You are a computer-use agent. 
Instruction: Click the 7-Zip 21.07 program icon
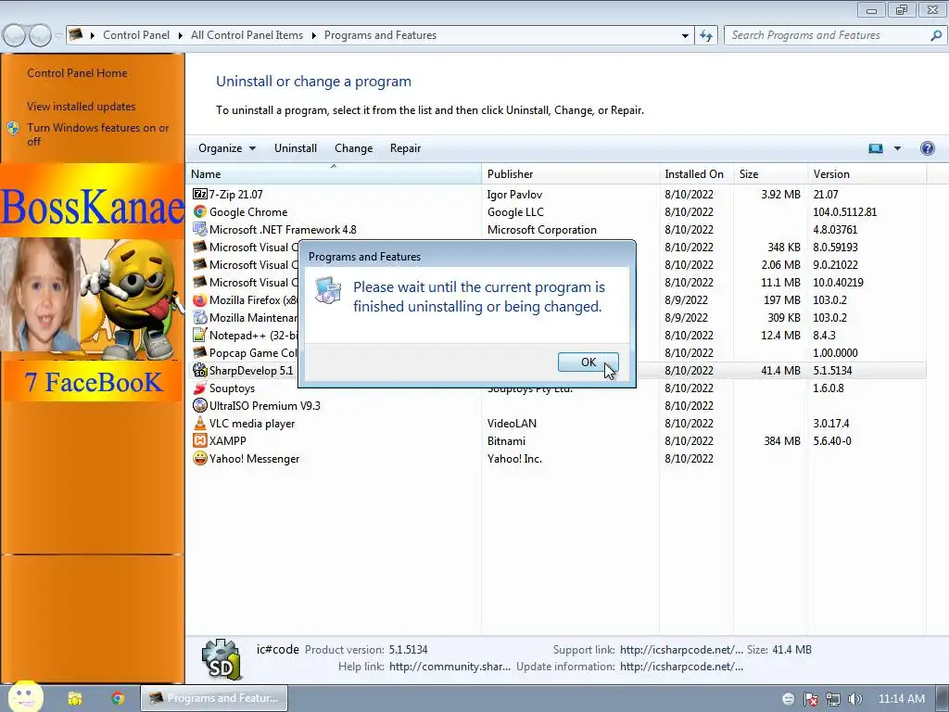point(200,195)
